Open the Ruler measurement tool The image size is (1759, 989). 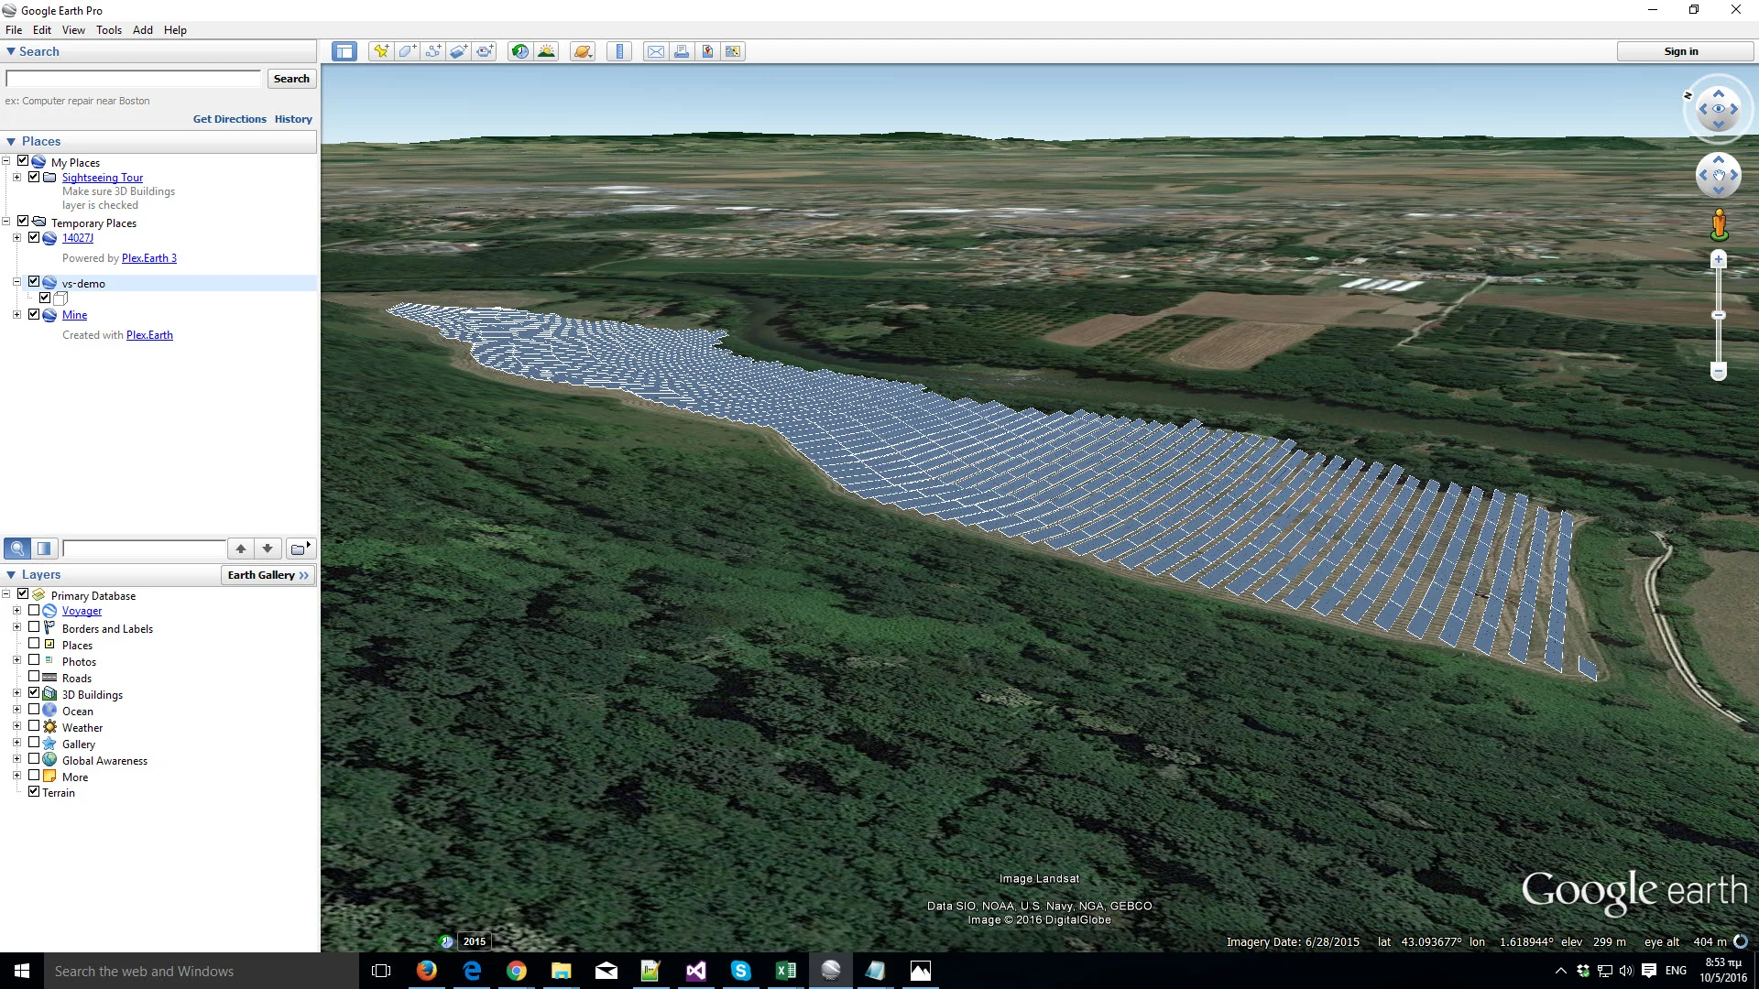point(619,51)
